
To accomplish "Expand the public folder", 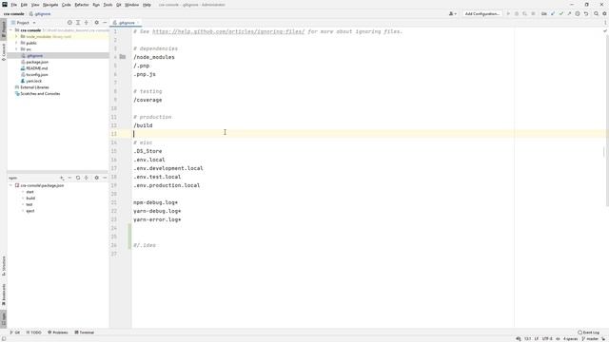I will click(x=16, y=43).
